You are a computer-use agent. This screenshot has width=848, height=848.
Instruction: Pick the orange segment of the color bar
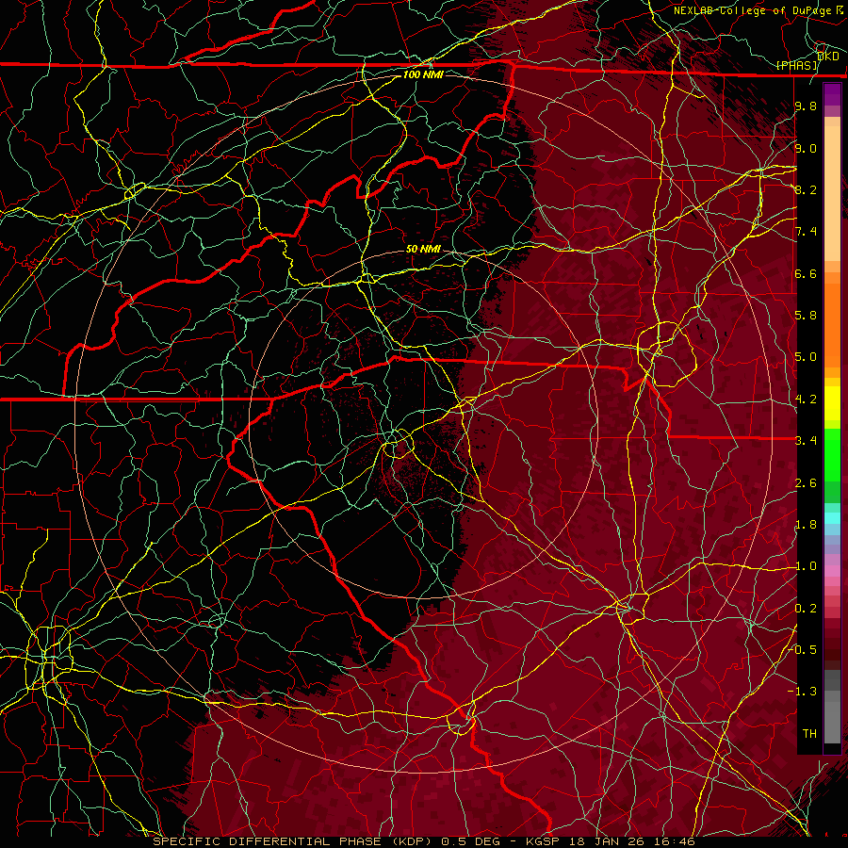[832, 324]
